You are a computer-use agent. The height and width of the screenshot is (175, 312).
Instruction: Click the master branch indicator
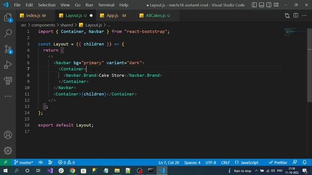(23, 162)
